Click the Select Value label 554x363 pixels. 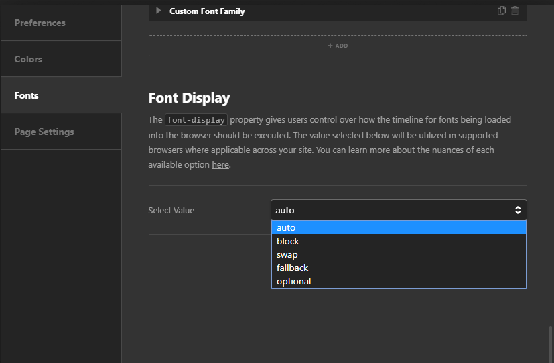[171, 211]
